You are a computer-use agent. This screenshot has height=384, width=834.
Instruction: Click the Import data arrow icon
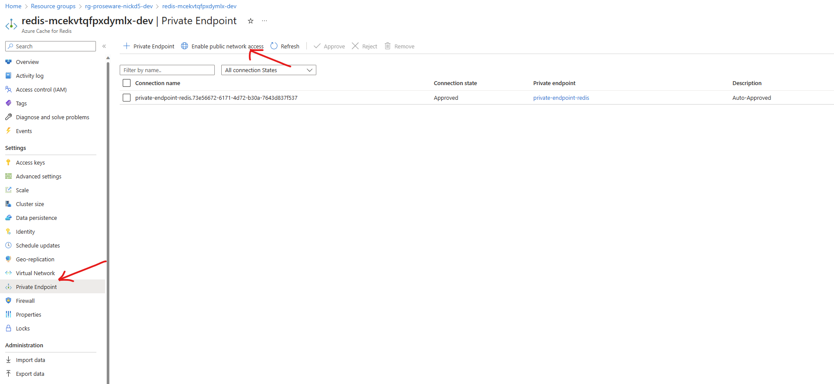click(8, 360)
